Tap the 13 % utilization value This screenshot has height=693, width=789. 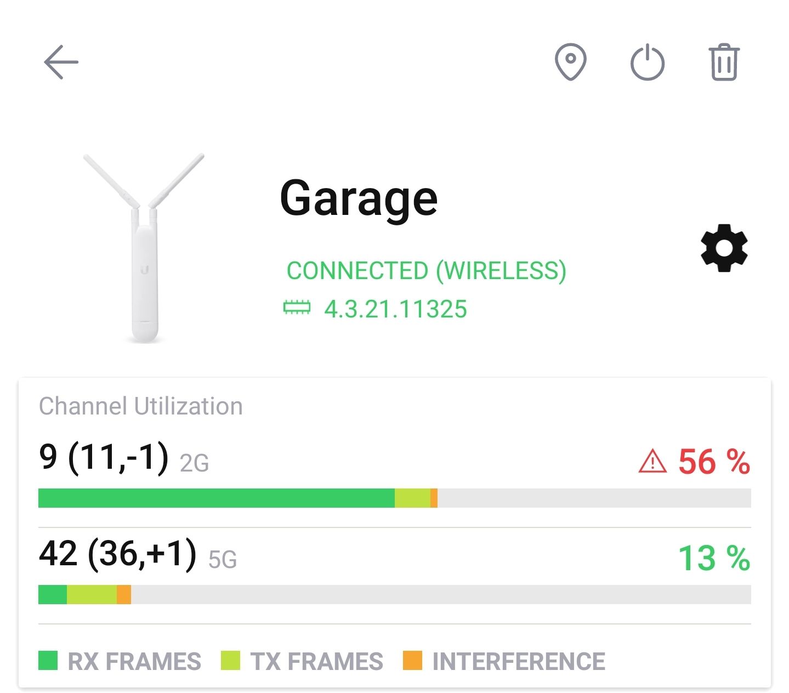coord(714,558)
